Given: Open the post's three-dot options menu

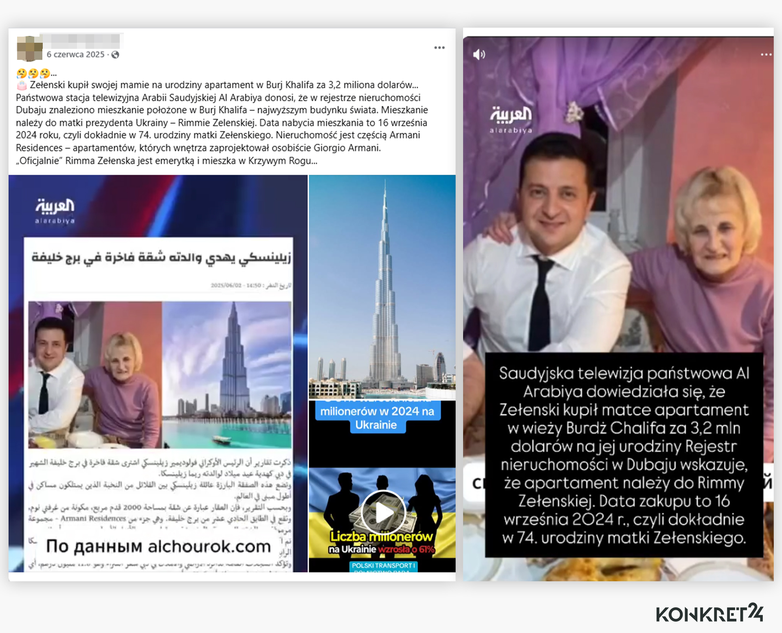Looking at the screenshot, I should pos(439,48).
